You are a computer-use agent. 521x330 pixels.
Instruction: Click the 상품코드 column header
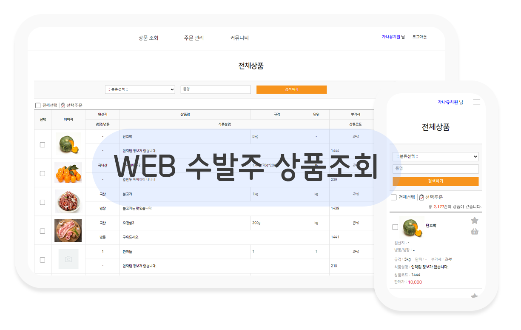click(x=355, y=124)
